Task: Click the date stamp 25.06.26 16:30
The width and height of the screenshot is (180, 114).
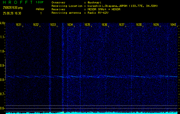Action: (12, 13)
